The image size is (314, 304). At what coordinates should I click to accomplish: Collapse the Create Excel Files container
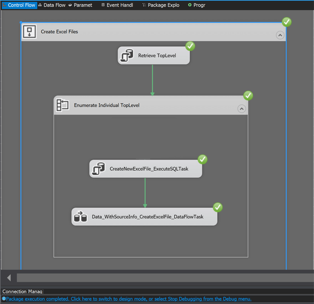click(280, 35)
